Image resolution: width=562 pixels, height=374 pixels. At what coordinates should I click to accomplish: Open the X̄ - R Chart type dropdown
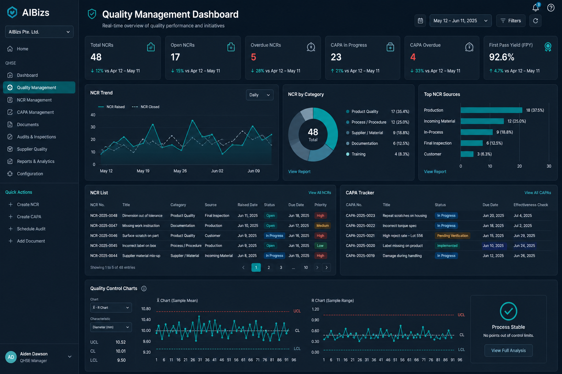(111, 308)
